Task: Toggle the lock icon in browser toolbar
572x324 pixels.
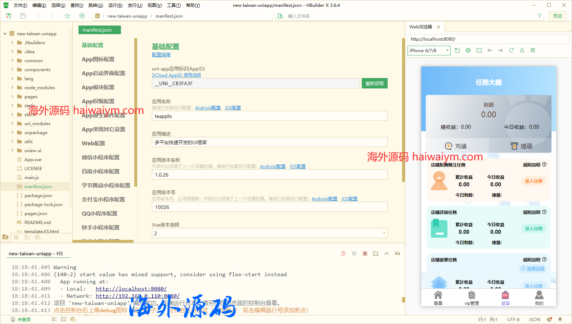Action: [x=522, y=50]
